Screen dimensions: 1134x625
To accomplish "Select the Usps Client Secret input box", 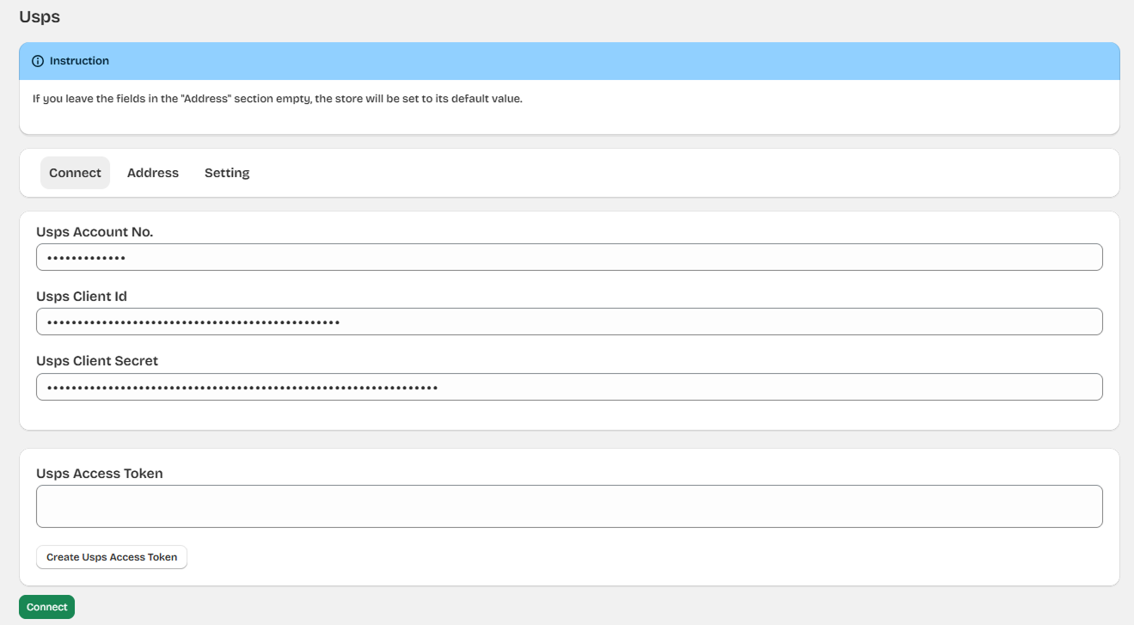I will point(569,387).
